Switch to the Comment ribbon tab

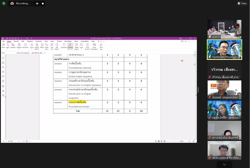(x=39, y=41)
